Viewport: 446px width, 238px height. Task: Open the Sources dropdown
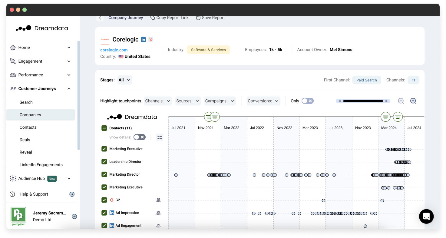[188, 101]
